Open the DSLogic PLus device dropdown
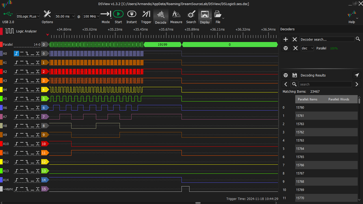This screenshot has height=204, width=363. point(28,17)
